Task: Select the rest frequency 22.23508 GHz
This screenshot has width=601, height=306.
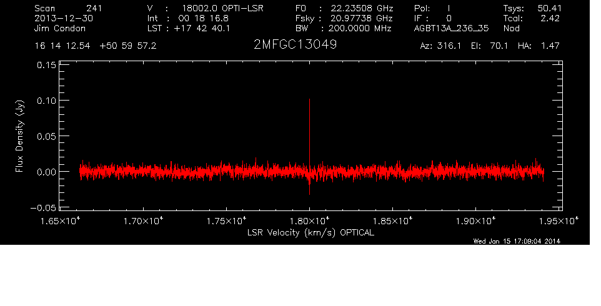Action: coord(362,8)
